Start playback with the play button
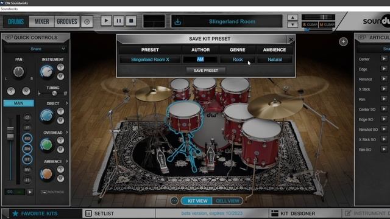 [x=106, y=21]
